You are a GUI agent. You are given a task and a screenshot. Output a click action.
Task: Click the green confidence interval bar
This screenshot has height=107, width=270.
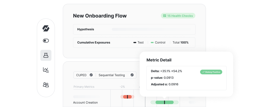coord(164,102)
